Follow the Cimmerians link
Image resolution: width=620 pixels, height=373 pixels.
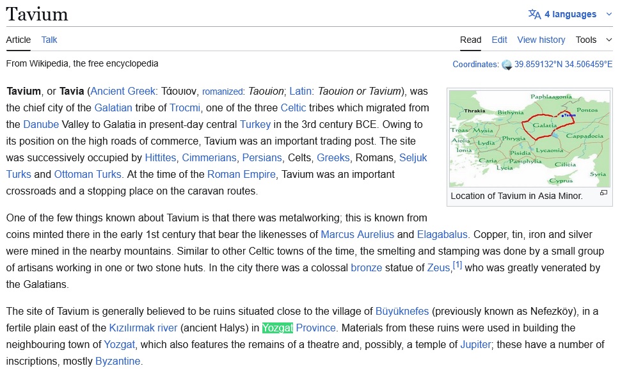209,158
